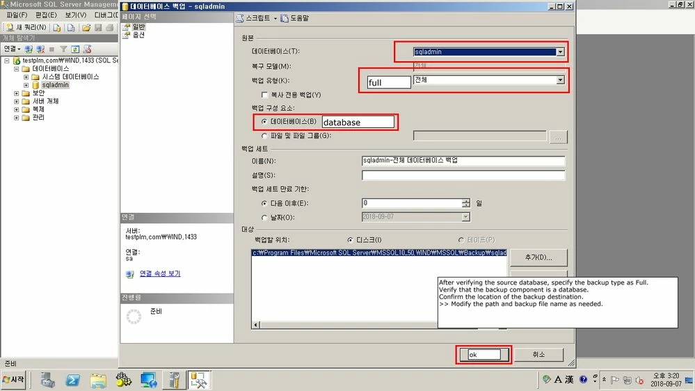The width and height of the screenshot is (695, 391).
Task: Collapse the testplm.com server node
Action: tap(7, 61)
